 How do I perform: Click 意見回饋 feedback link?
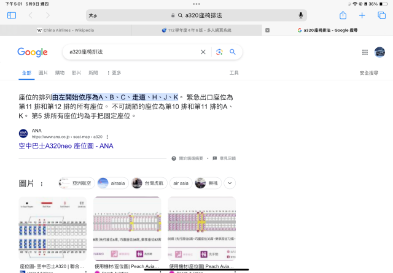(224, 158)
